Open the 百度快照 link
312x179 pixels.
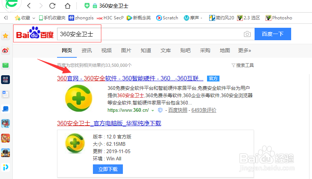(178, 110)
